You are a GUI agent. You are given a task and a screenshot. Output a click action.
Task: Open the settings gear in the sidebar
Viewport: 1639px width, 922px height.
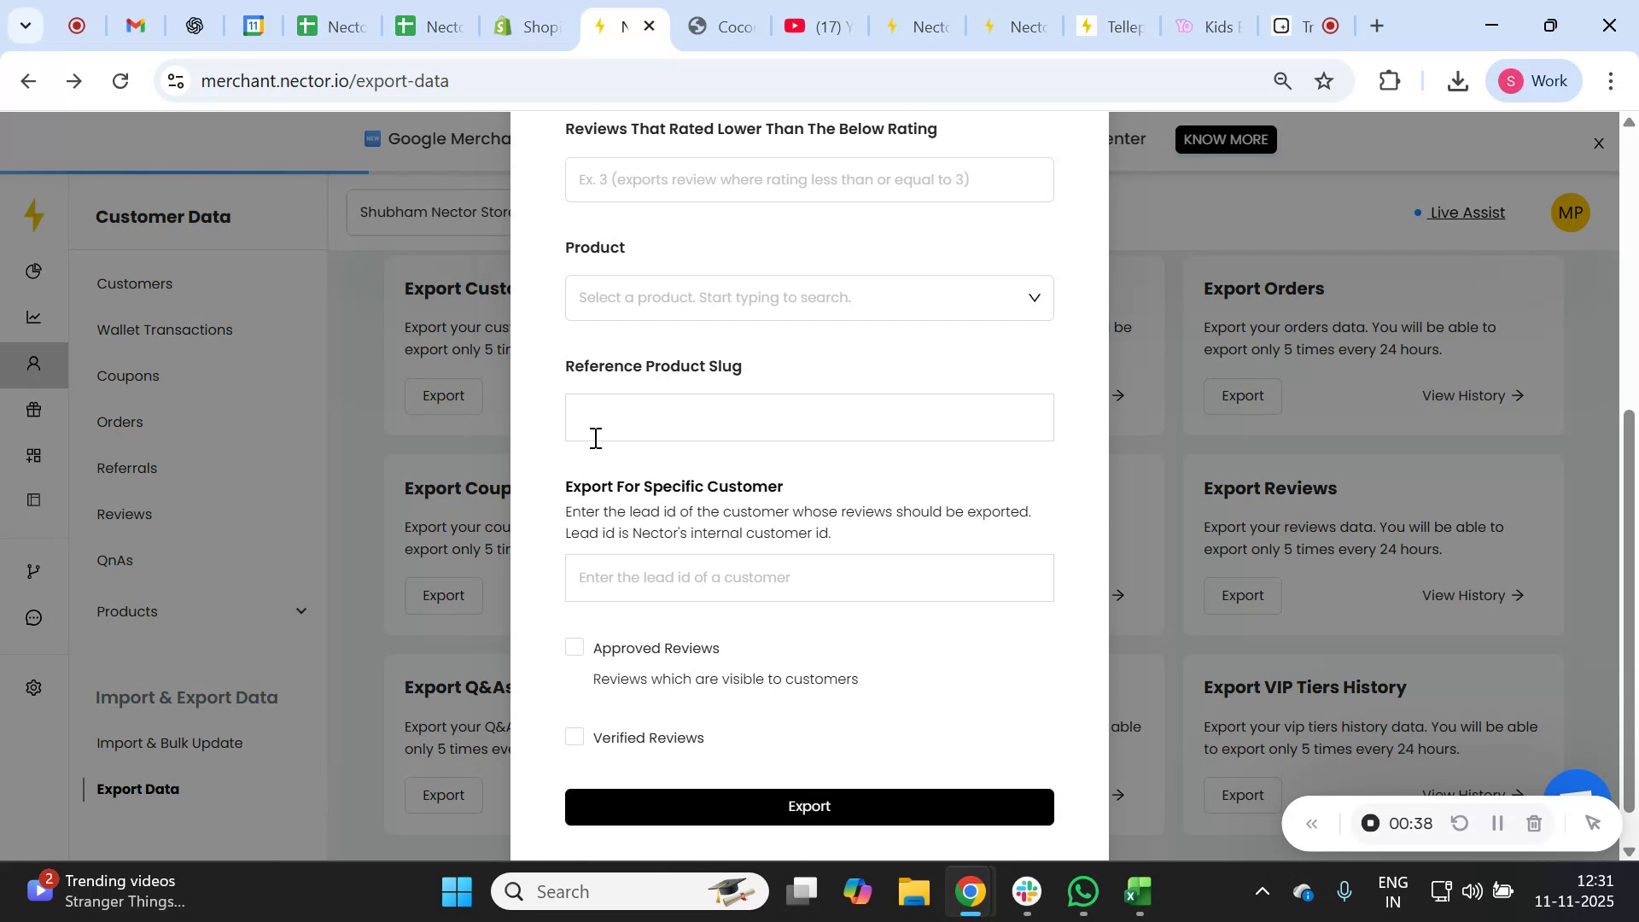coord(34,687)
